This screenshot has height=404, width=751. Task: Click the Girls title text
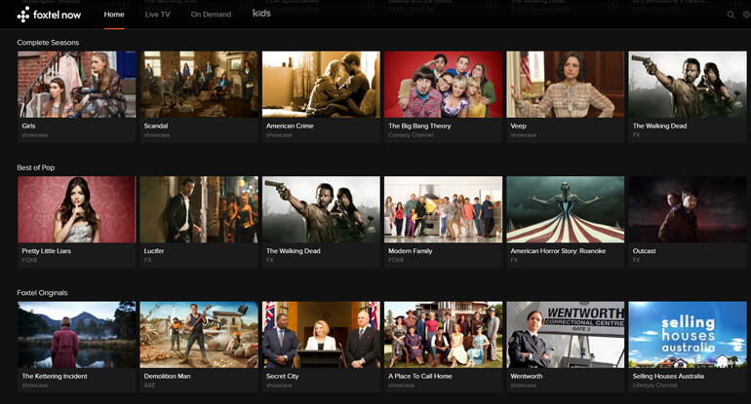28,126
